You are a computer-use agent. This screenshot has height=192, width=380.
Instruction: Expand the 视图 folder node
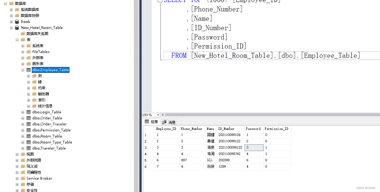[17, 154]
